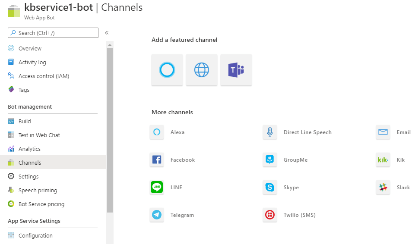Click the Settings gear icon in sidebar
Screen dimensions: 418x244
[11, 176]
